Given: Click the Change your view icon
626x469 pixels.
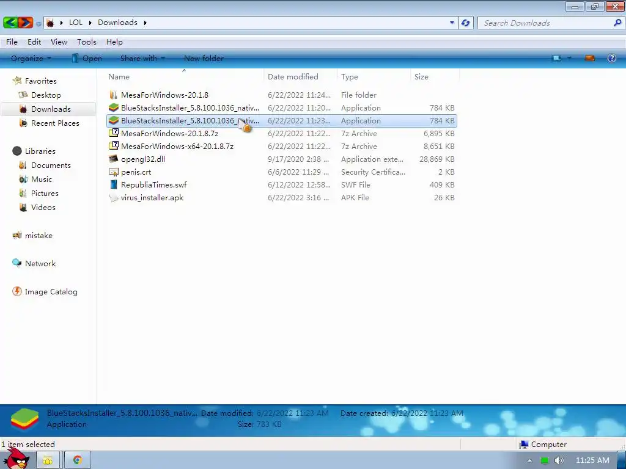Looking at the screenshot, I should [x=556, y=58].
